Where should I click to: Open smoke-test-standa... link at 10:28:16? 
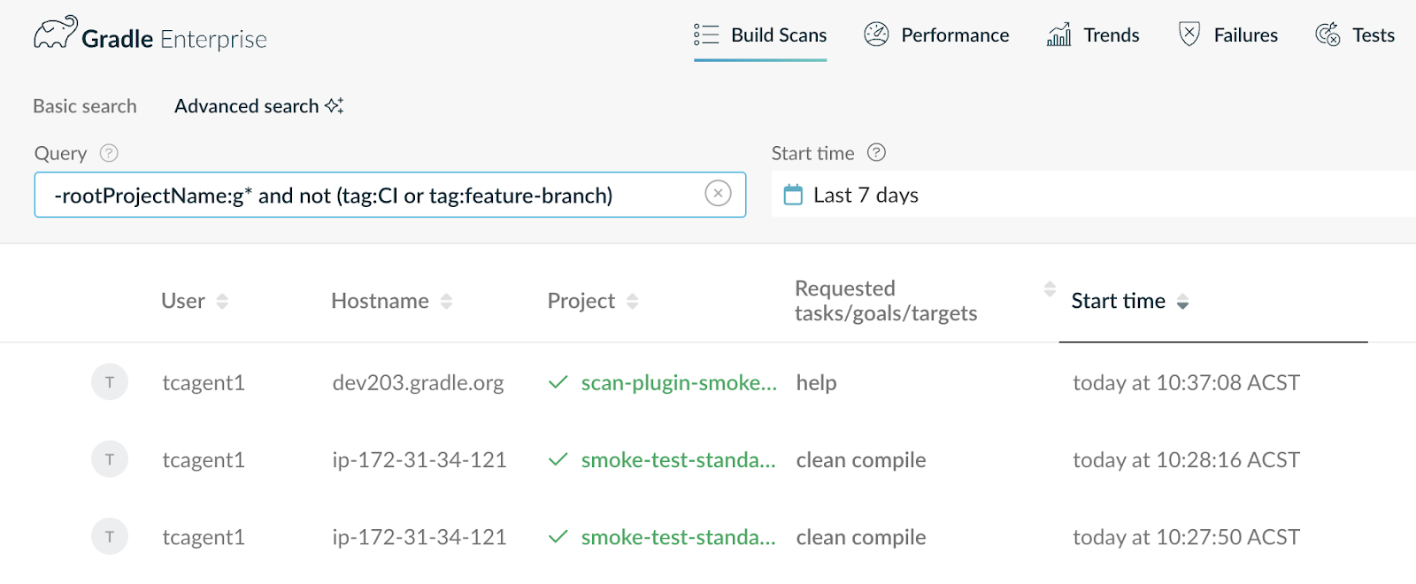[679, 459]
